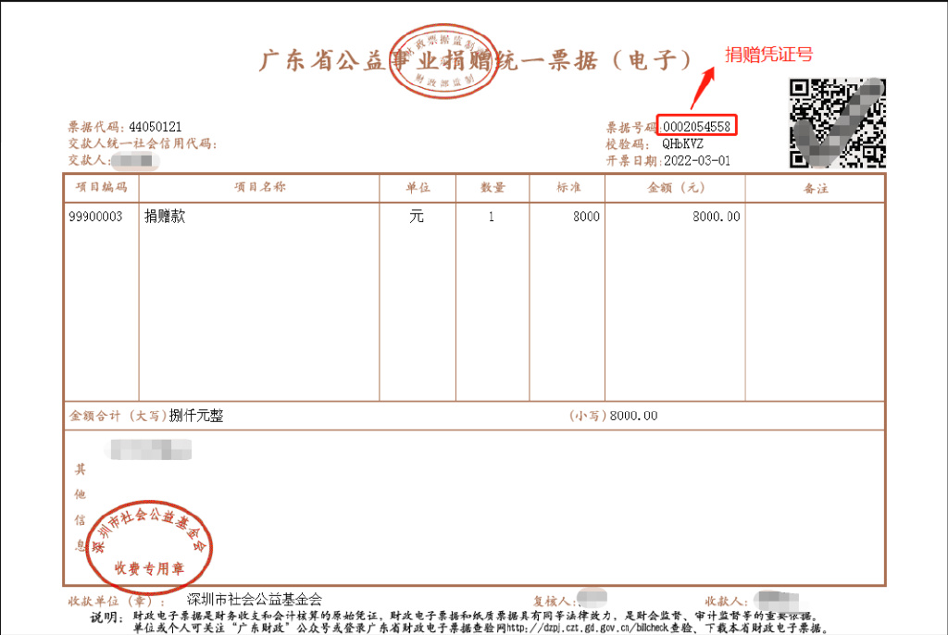This screenshot has width=948, height=635.
Task: Click the 单位 column header
Action: (x=418, y=188)
